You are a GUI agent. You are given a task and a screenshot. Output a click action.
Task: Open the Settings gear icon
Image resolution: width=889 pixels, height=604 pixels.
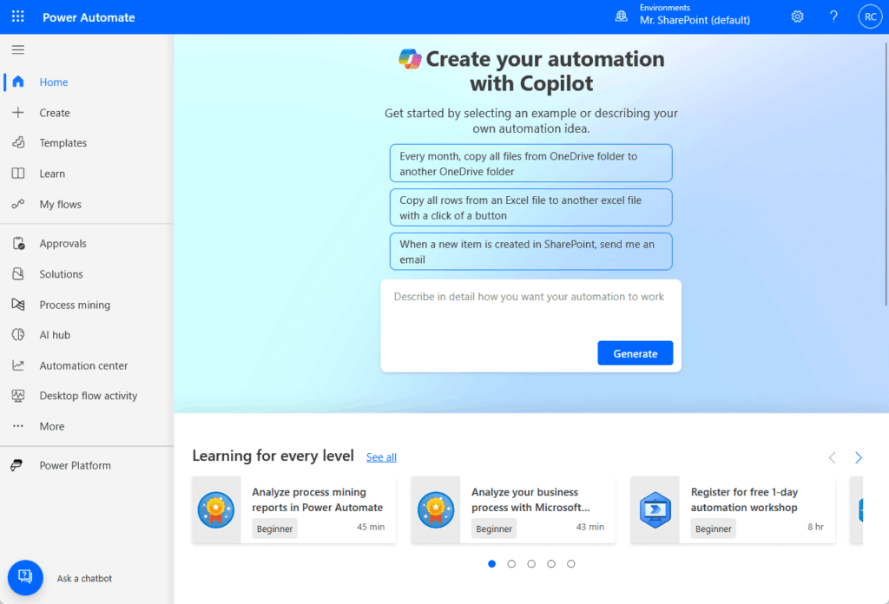point(797,16)
